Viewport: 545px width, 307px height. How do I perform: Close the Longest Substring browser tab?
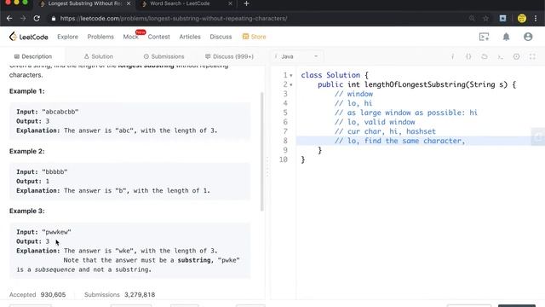(x=129, y=3)
